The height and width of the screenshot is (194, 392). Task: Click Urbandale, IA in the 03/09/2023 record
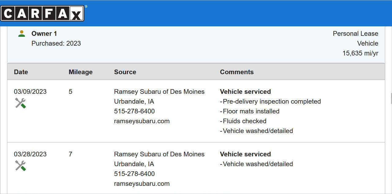point(134,101)
